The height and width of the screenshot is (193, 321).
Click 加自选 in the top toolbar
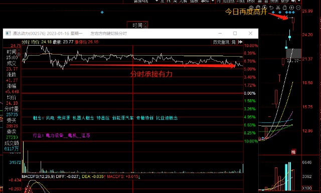[228, 1]
